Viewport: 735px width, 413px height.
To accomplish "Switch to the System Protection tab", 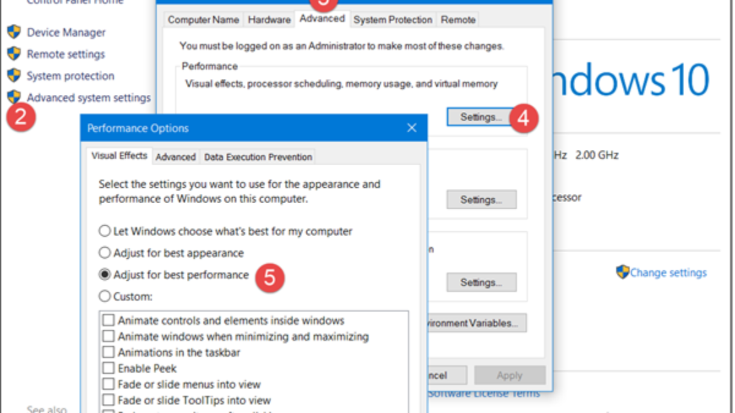I will coord(393,20).
